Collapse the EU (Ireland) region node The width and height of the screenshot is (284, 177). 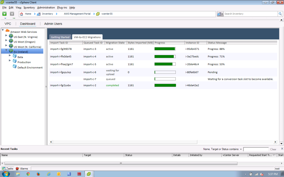[6, 50]
